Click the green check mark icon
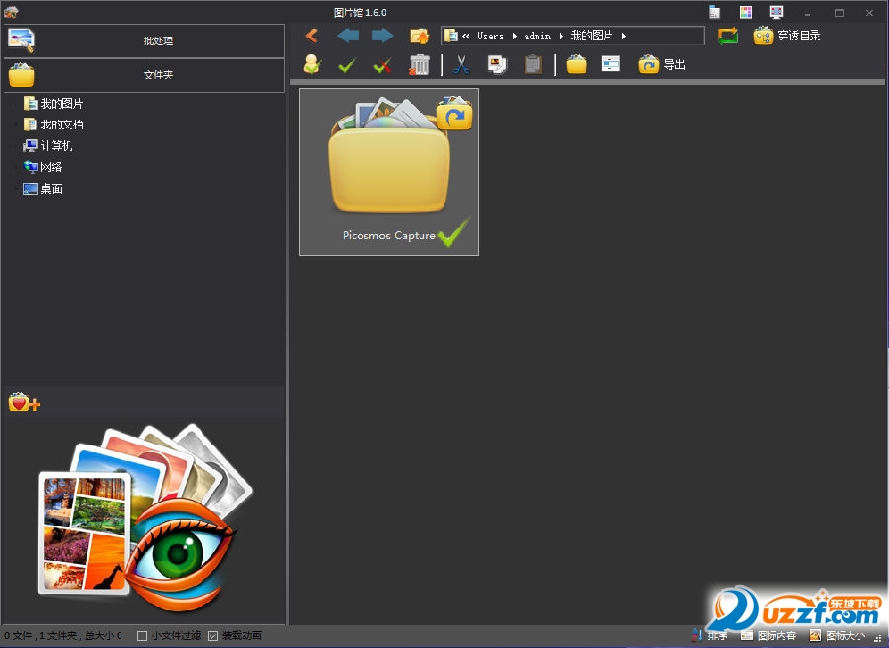Screen dimensions: 889x648 click(347, 66)
